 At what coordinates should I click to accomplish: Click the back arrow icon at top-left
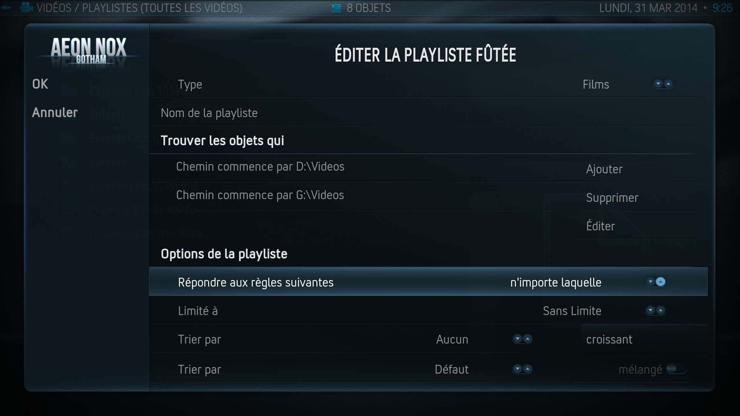pos(5,7)
